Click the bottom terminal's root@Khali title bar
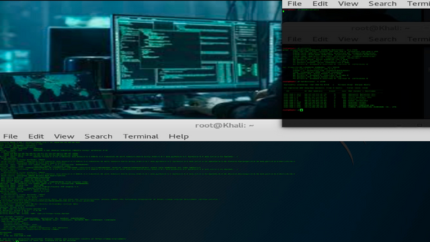Screen dimensions: 430x242 224,126
